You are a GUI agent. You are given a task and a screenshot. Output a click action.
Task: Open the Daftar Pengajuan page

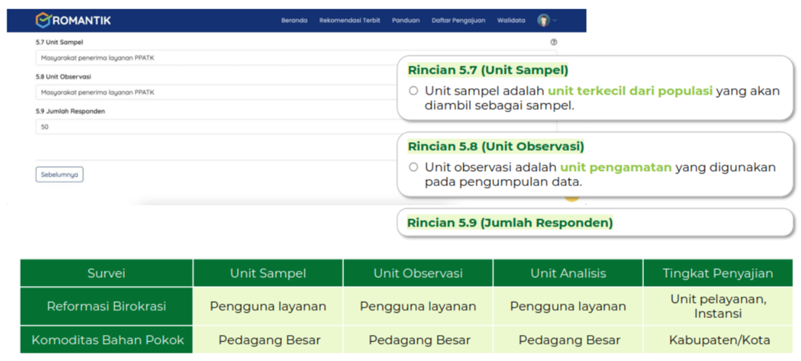458,20
